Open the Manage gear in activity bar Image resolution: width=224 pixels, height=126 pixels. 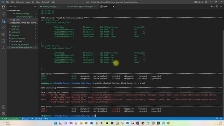click(3, 114)
